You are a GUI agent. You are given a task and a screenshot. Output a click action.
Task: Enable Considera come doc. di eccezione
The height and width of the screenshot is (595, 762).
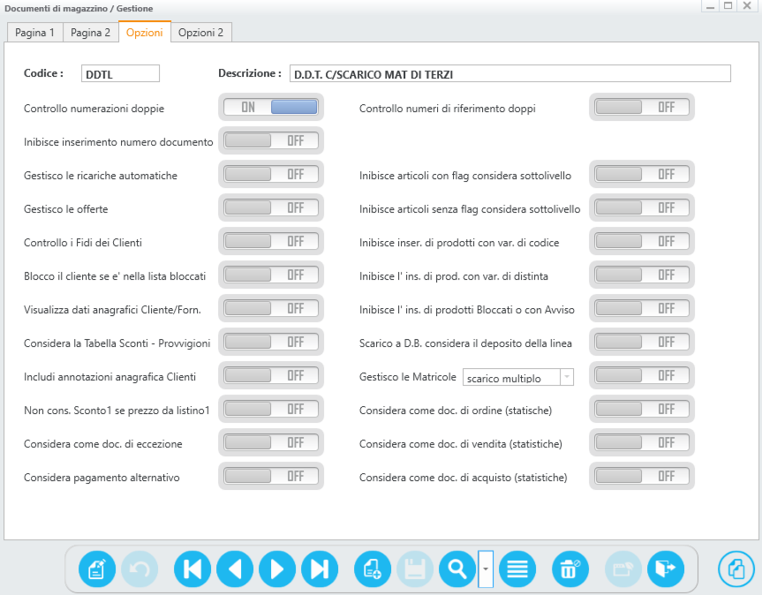pos(271,442)
